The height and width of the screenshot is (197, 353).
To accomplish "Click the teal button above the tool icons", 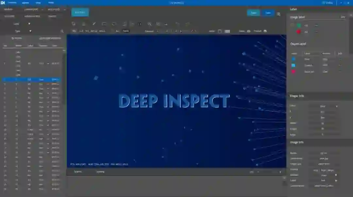I will pos(80,12).
